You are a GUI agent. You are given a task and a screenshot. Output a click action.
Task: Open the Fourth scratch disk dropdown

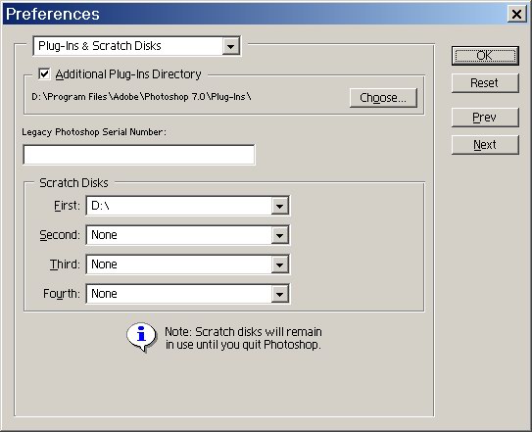tap(188, 294)
